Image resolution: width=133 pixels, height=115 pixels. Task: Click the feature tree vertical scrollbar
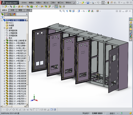click(x=27, y=62)
